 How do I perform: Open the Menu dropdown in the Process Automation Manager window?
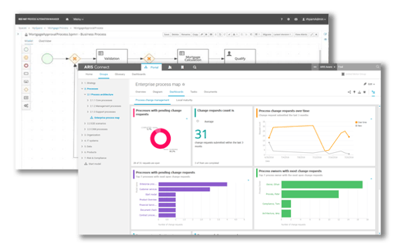[78, 19]
